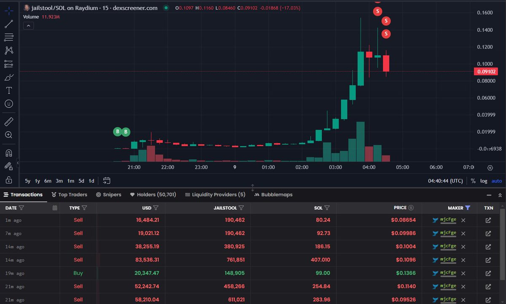
Task: Switch to the Top Traders tab
Action: 69,195
